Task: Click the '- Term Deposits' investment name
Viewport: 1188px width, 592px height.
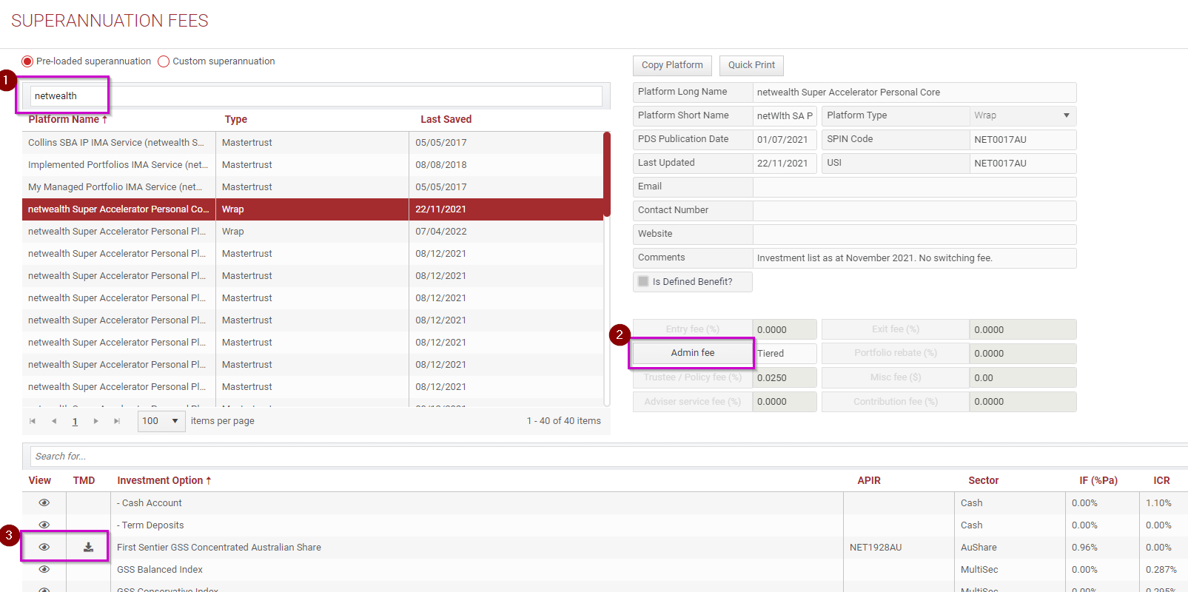Action: [x=150, y=525]
